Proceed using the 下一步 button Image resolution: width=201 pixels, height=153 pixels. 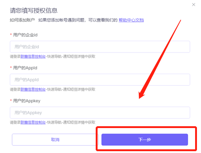tap(145, 139)
